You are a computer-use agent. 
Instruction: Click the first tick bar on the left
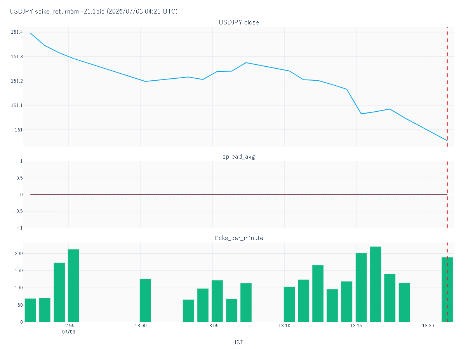click(30, 310)
